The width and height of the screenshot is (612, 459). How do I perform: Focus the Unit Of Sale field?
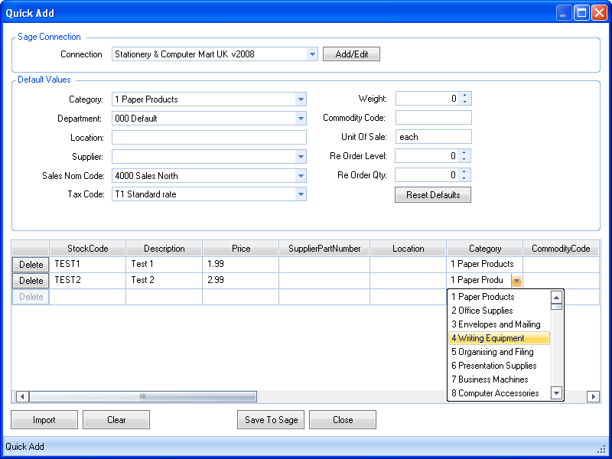[x=433, y=137]
